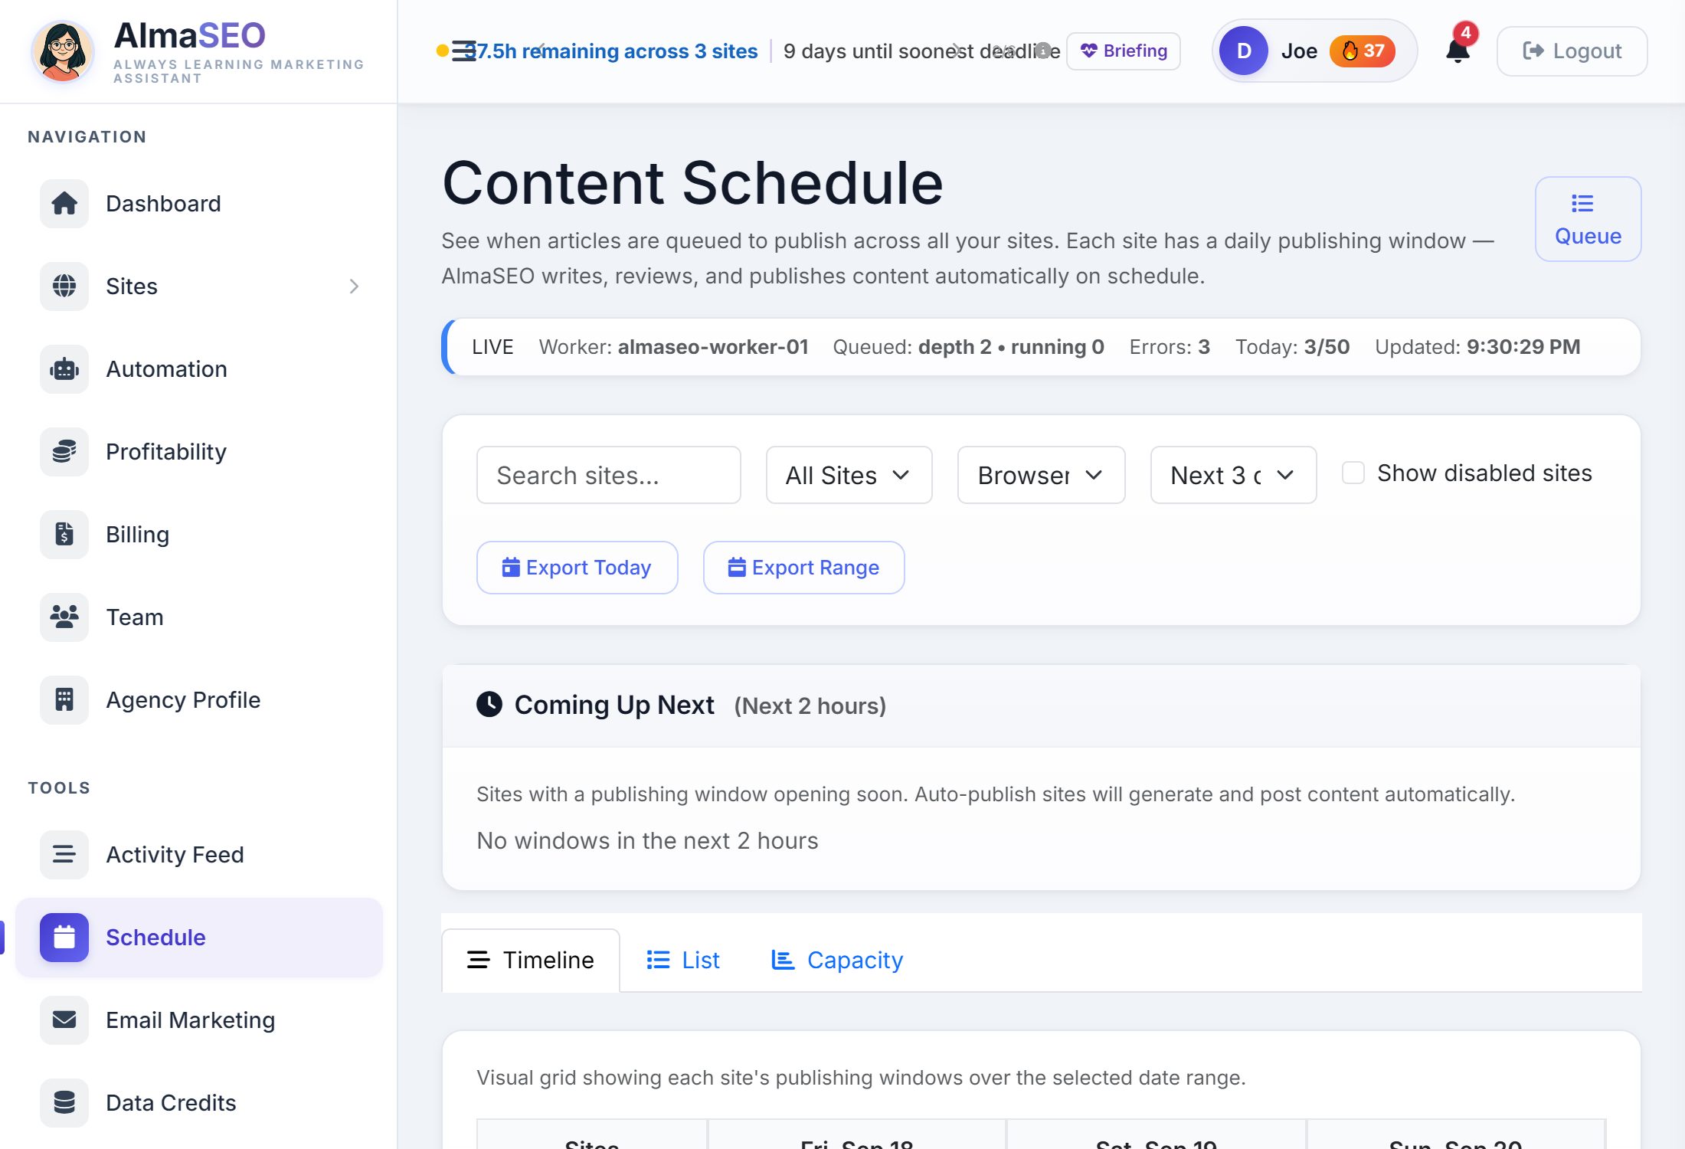This screenshot has width=1685, height=1149.
Task: Click the Agency Profile building icon
Action: (64, 700)
